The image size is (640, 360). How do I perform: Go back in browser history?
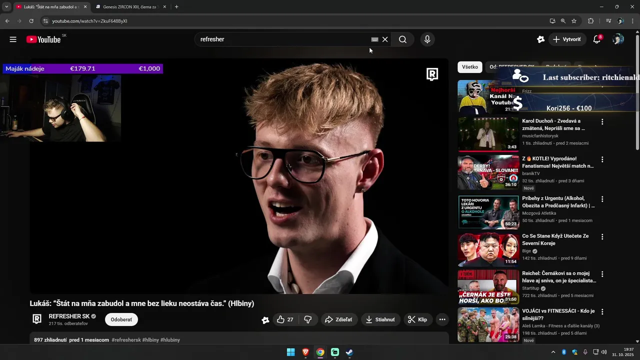coord(7,21)
